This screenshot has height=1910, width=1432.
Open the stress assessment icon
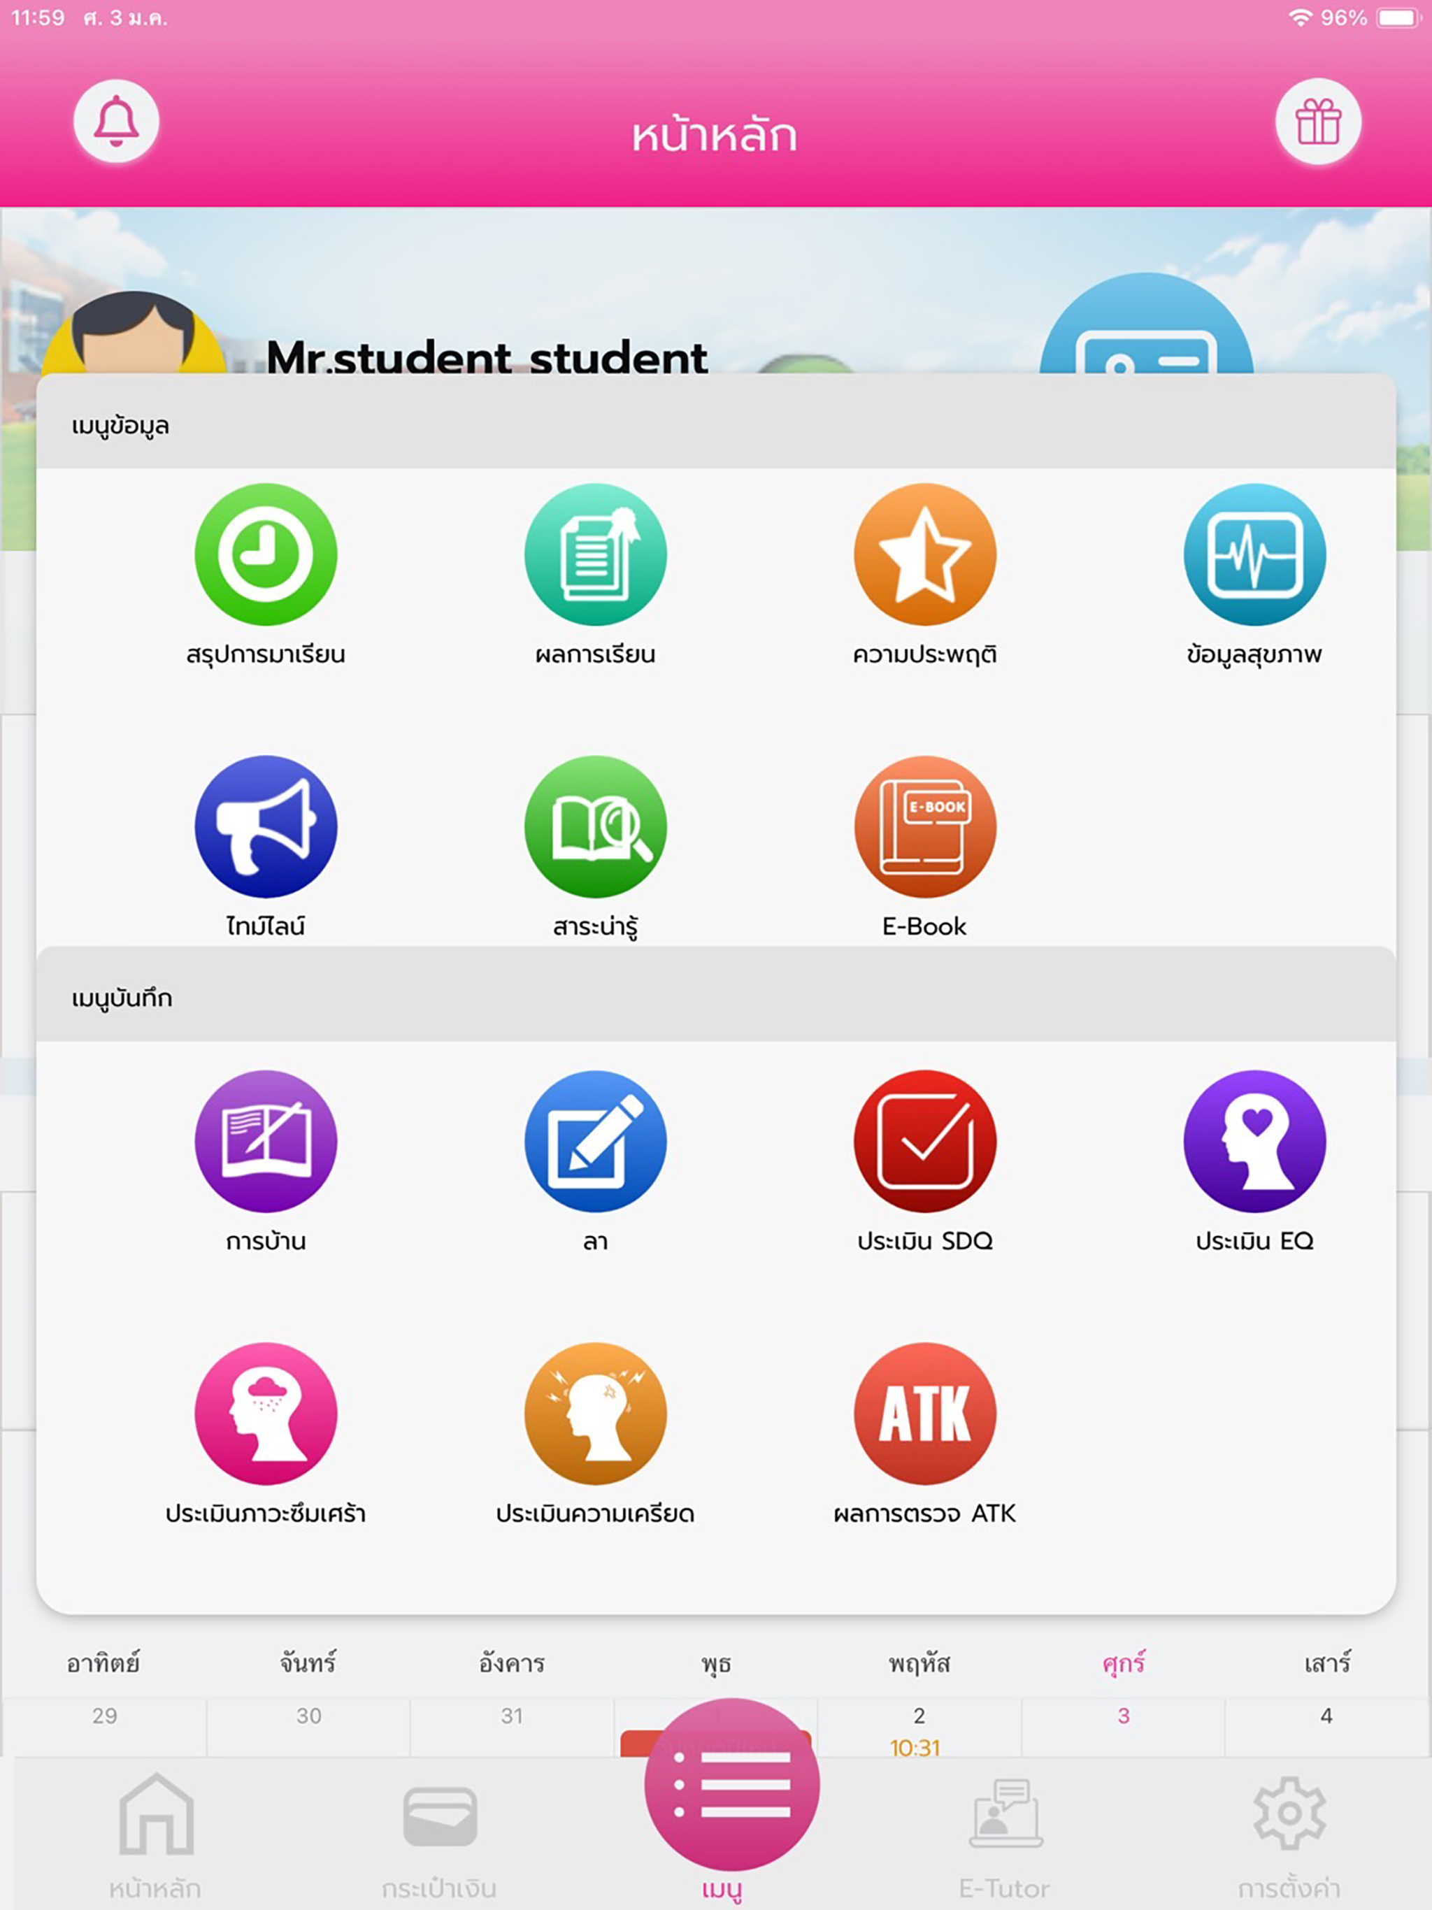pyautogui.click(x=595, y=1413)
